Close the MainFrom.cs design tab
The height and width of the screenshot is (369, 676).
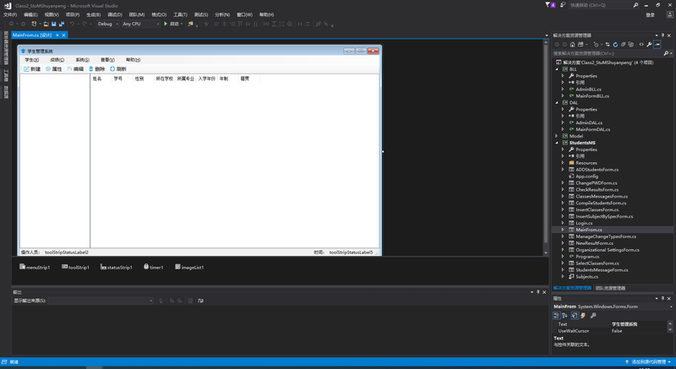click(x=64, y=35)
